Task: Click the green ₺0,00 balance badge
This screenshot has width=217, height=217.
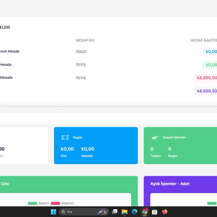Action: [x=211, y=65]
